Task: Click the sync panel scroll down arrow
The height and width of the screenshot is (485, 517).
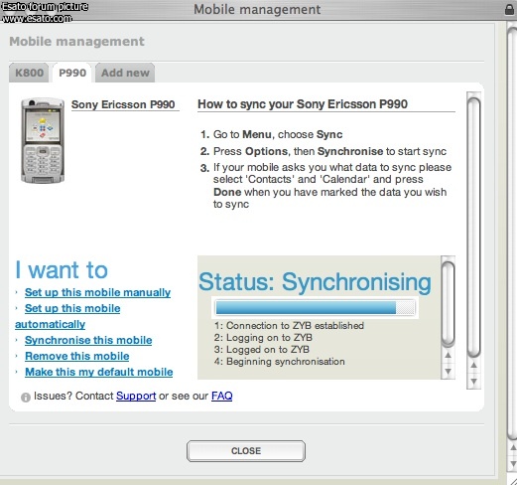Action: [x=473, y=382]
